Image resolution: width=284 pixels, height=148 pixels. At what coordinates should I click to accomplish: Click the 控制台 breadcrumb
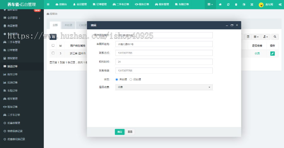[x=52, y=14]
